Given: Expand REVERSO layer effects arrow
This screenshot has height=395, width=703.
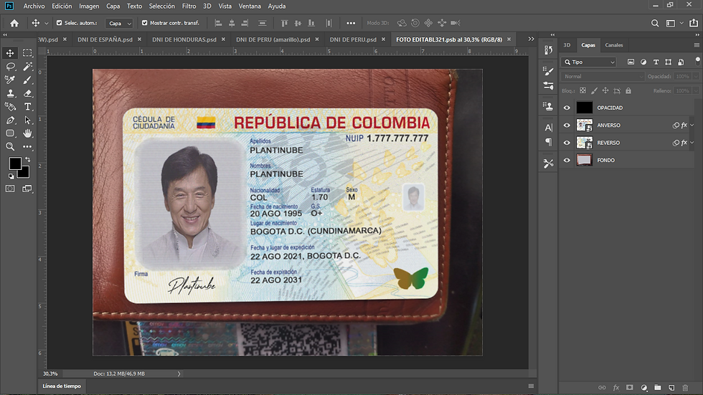Looking at the screenshot, I should [x=692, y=143].
